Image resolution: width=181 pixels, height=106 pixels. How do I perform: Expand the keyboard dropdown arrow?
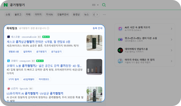[98, 5]
